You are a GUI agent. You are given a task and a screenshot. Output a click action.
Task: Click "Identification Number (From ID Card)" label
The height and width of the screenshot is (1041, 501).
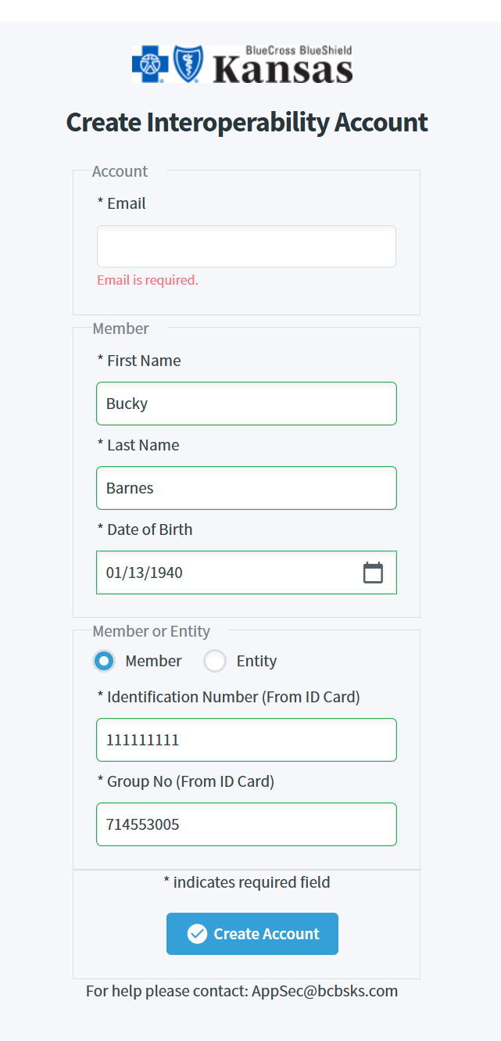233,697
